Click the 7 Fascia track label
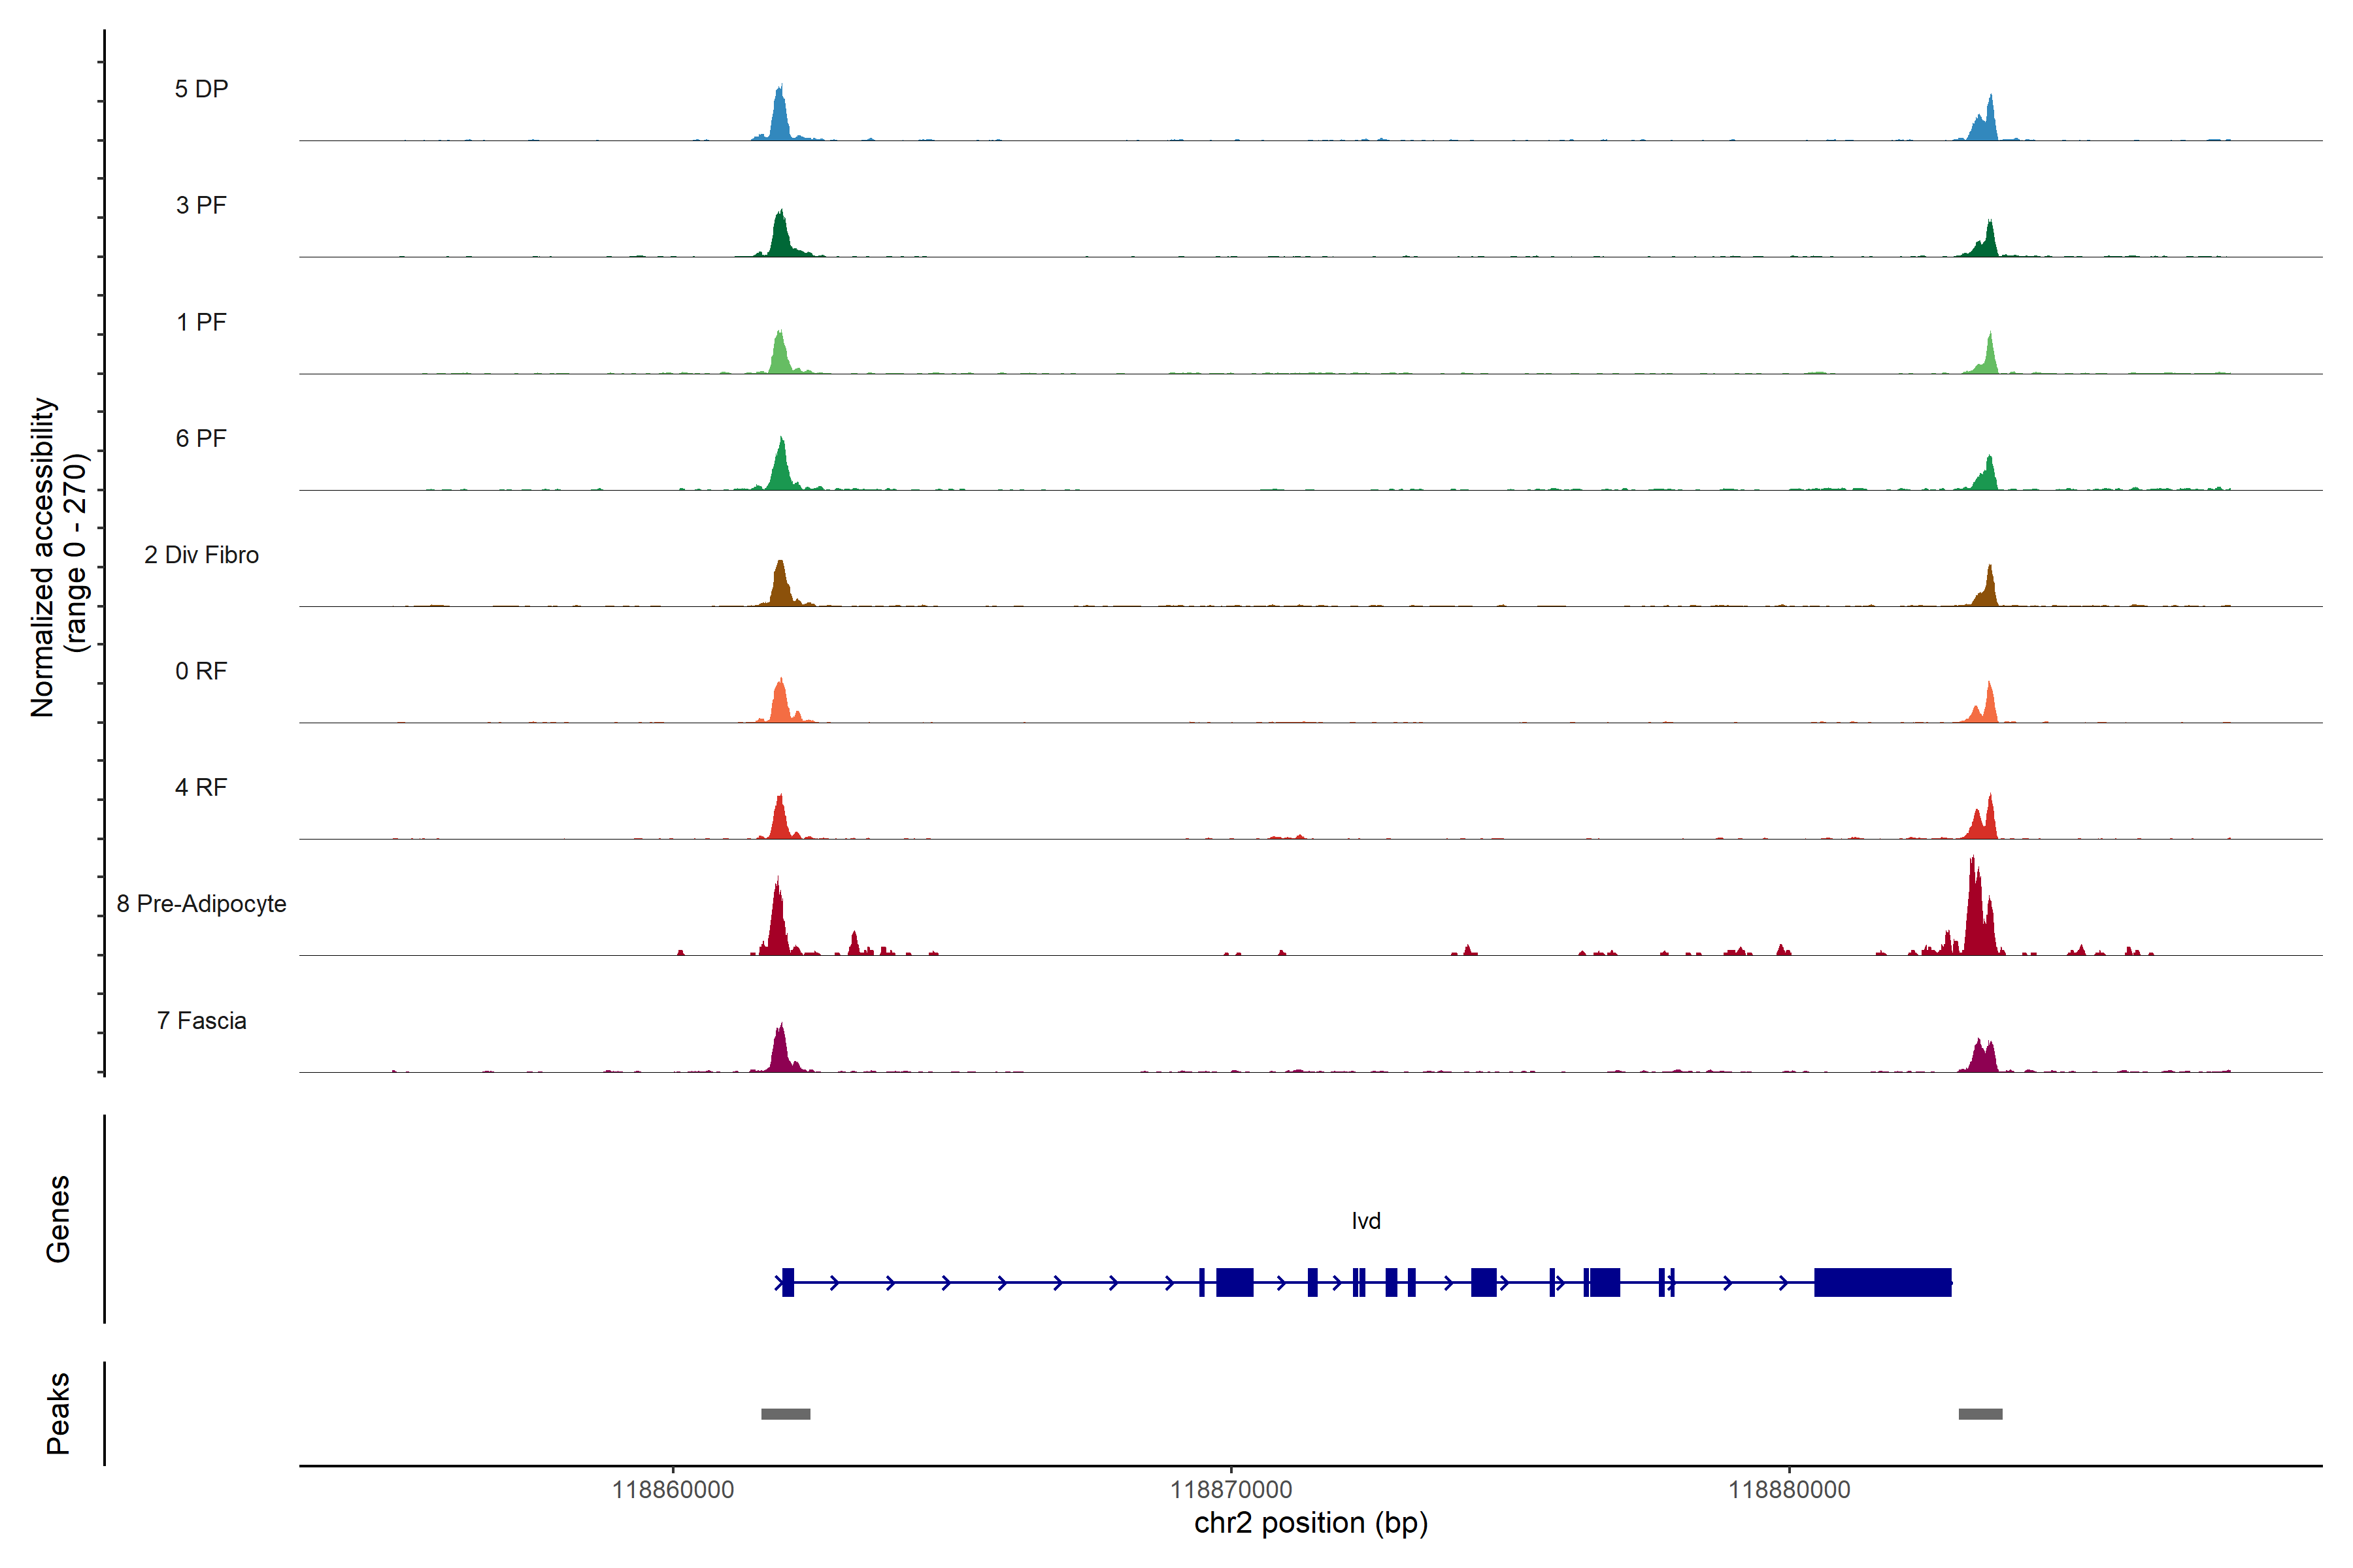This screenshot has height=1568, width=2353. [x=201, y=1020]
